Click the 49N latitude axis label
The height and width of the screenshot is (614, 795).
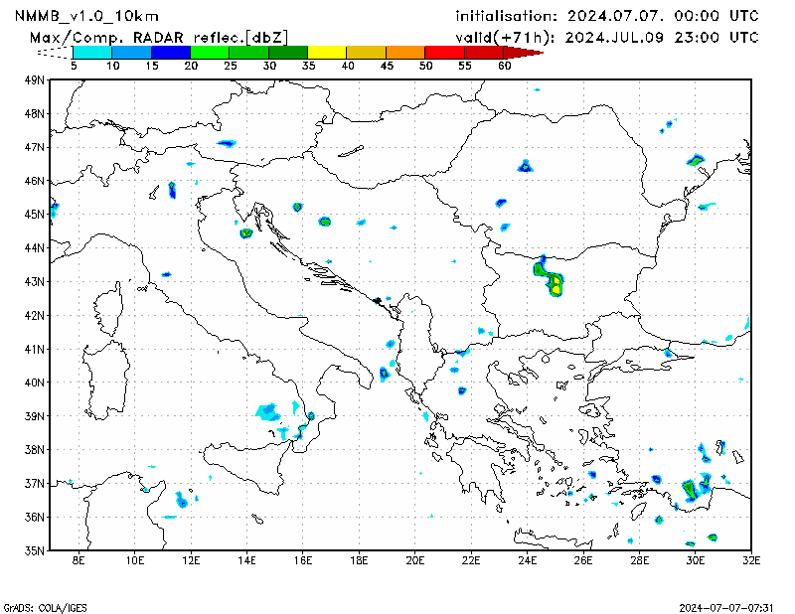34,79
